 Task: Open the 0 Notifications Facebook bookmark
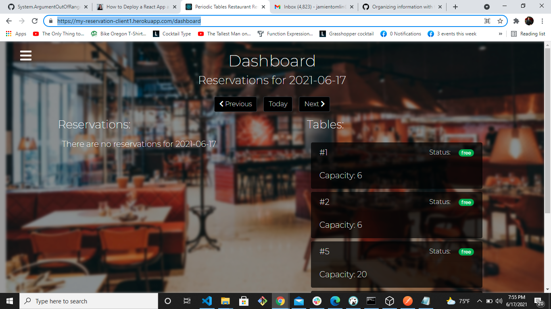coord(401,34)
